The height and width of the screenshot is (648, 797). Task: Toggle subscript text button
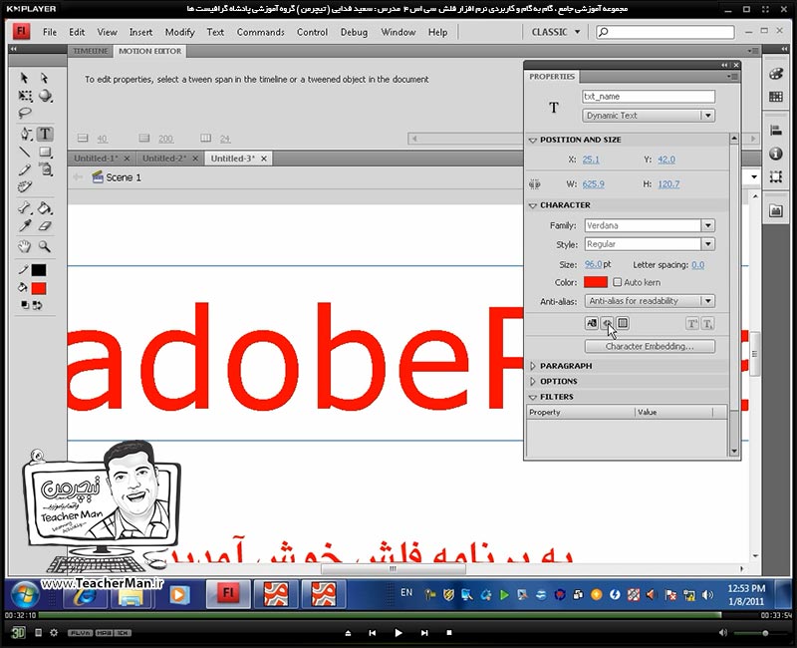point(707,323)
